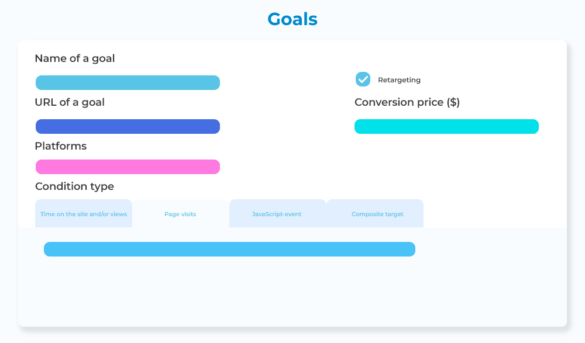Screen dimensions: 585x343
Task: Click the 'URL of a goal' label
Action: coord(70,102)
